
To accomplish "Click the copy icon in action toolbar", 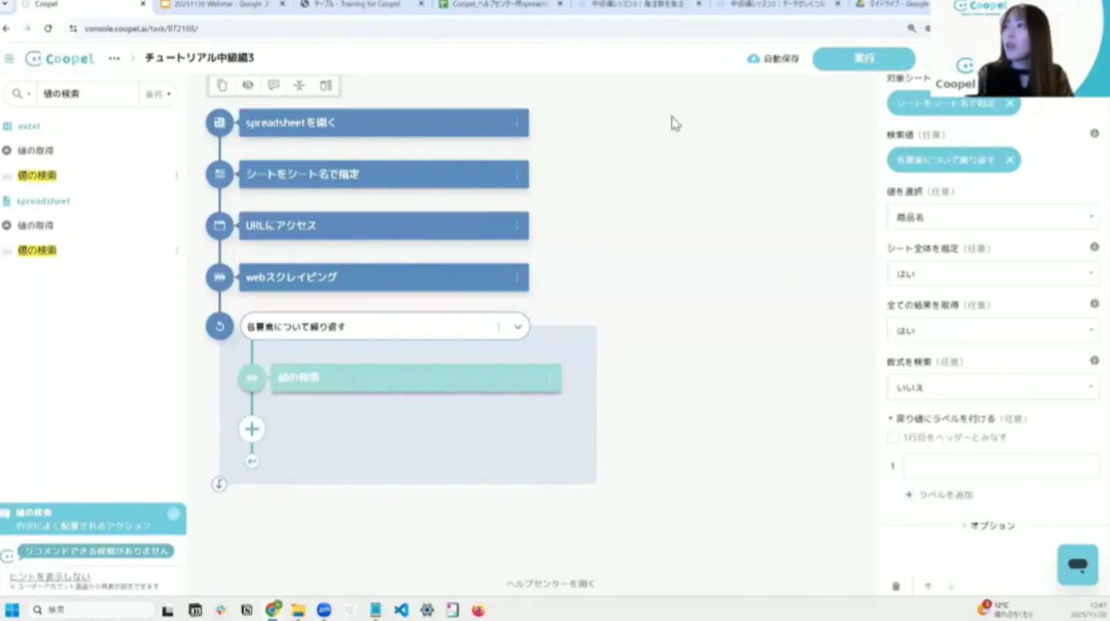I will (222, 85).
